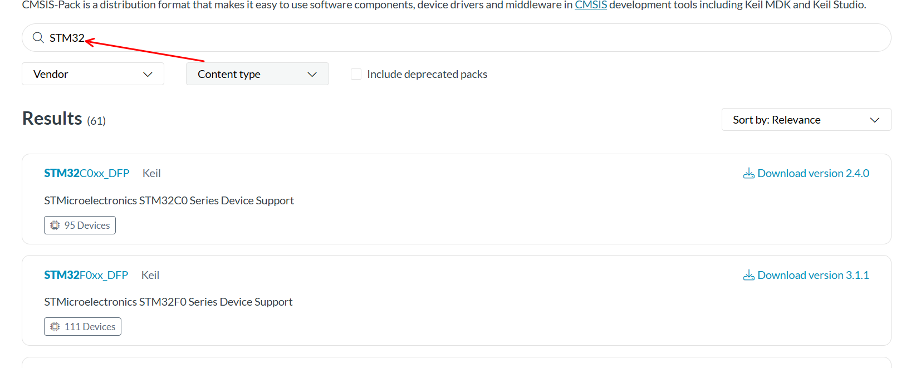Image resolution: width=906 pixels, height=368 pixels.
Task: Click the 95 Devices badge
Action: 80,225
